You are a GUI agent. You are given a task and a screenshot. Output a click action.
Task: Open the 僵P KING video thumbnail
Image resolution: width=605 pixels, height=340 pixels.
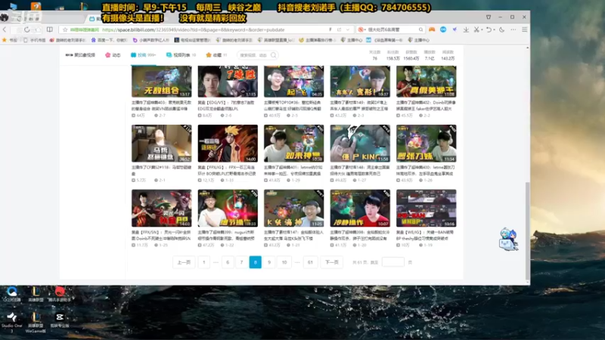[x=360, y=143]
